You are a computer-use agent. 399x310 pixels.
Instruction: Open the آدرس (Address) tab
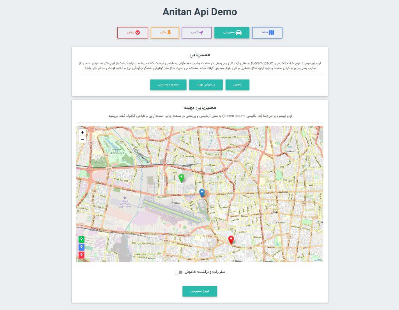coord(196,33)
